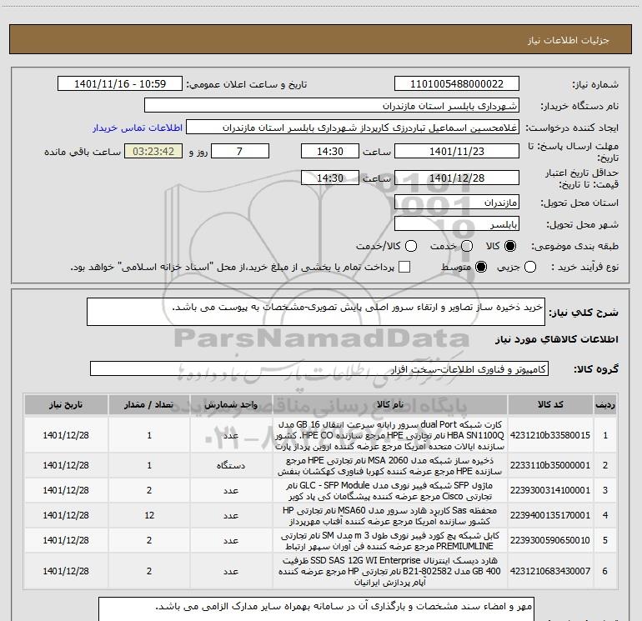This screenshot has width=642, height=621.
Task: Click the HBA SN1100Q network card name cell
Action: pos(390,435)
